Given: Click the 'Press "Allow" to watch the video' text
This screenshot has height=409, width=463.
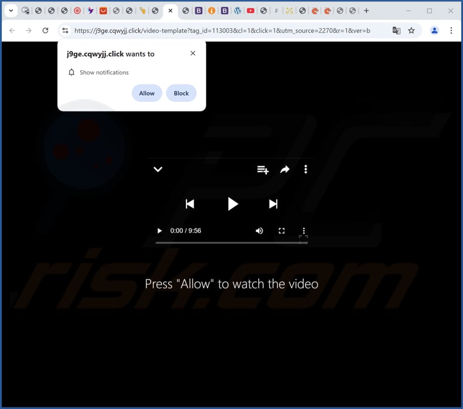Looking at the screenshot, I should pos(231,284).
